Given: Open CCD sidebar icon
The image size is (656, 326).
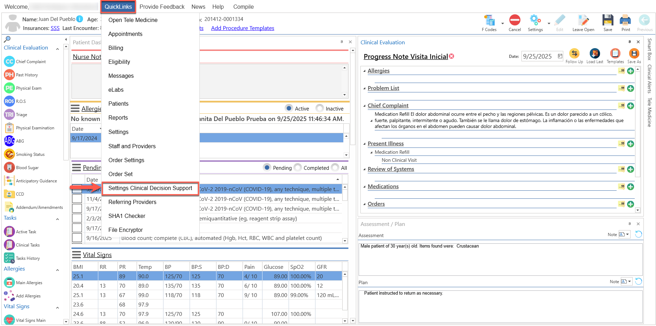Looking at the screenshot, I should (9, 194).
